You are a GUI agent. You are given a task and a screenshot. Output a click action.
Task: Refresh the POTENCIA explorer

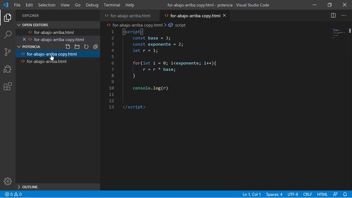coord(86,47)
